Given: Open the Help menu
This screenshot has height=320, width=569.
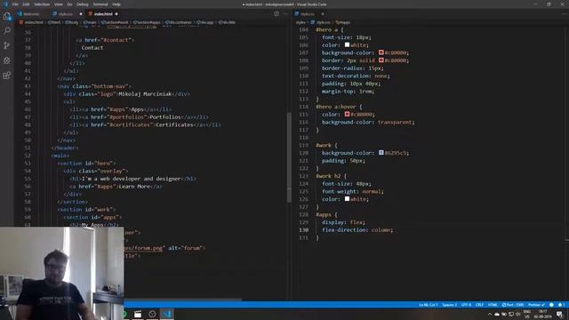Looking at the screenshot, I should [116, 4].
